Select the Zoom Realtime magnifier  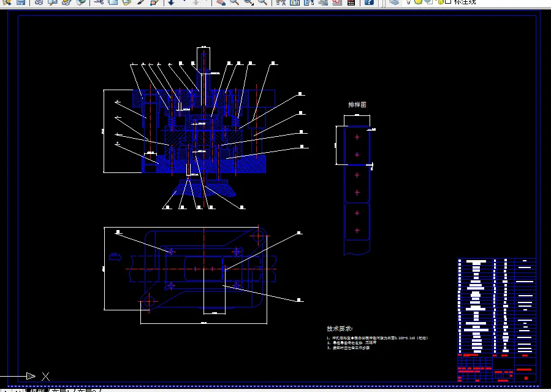[x=234, y=2]
